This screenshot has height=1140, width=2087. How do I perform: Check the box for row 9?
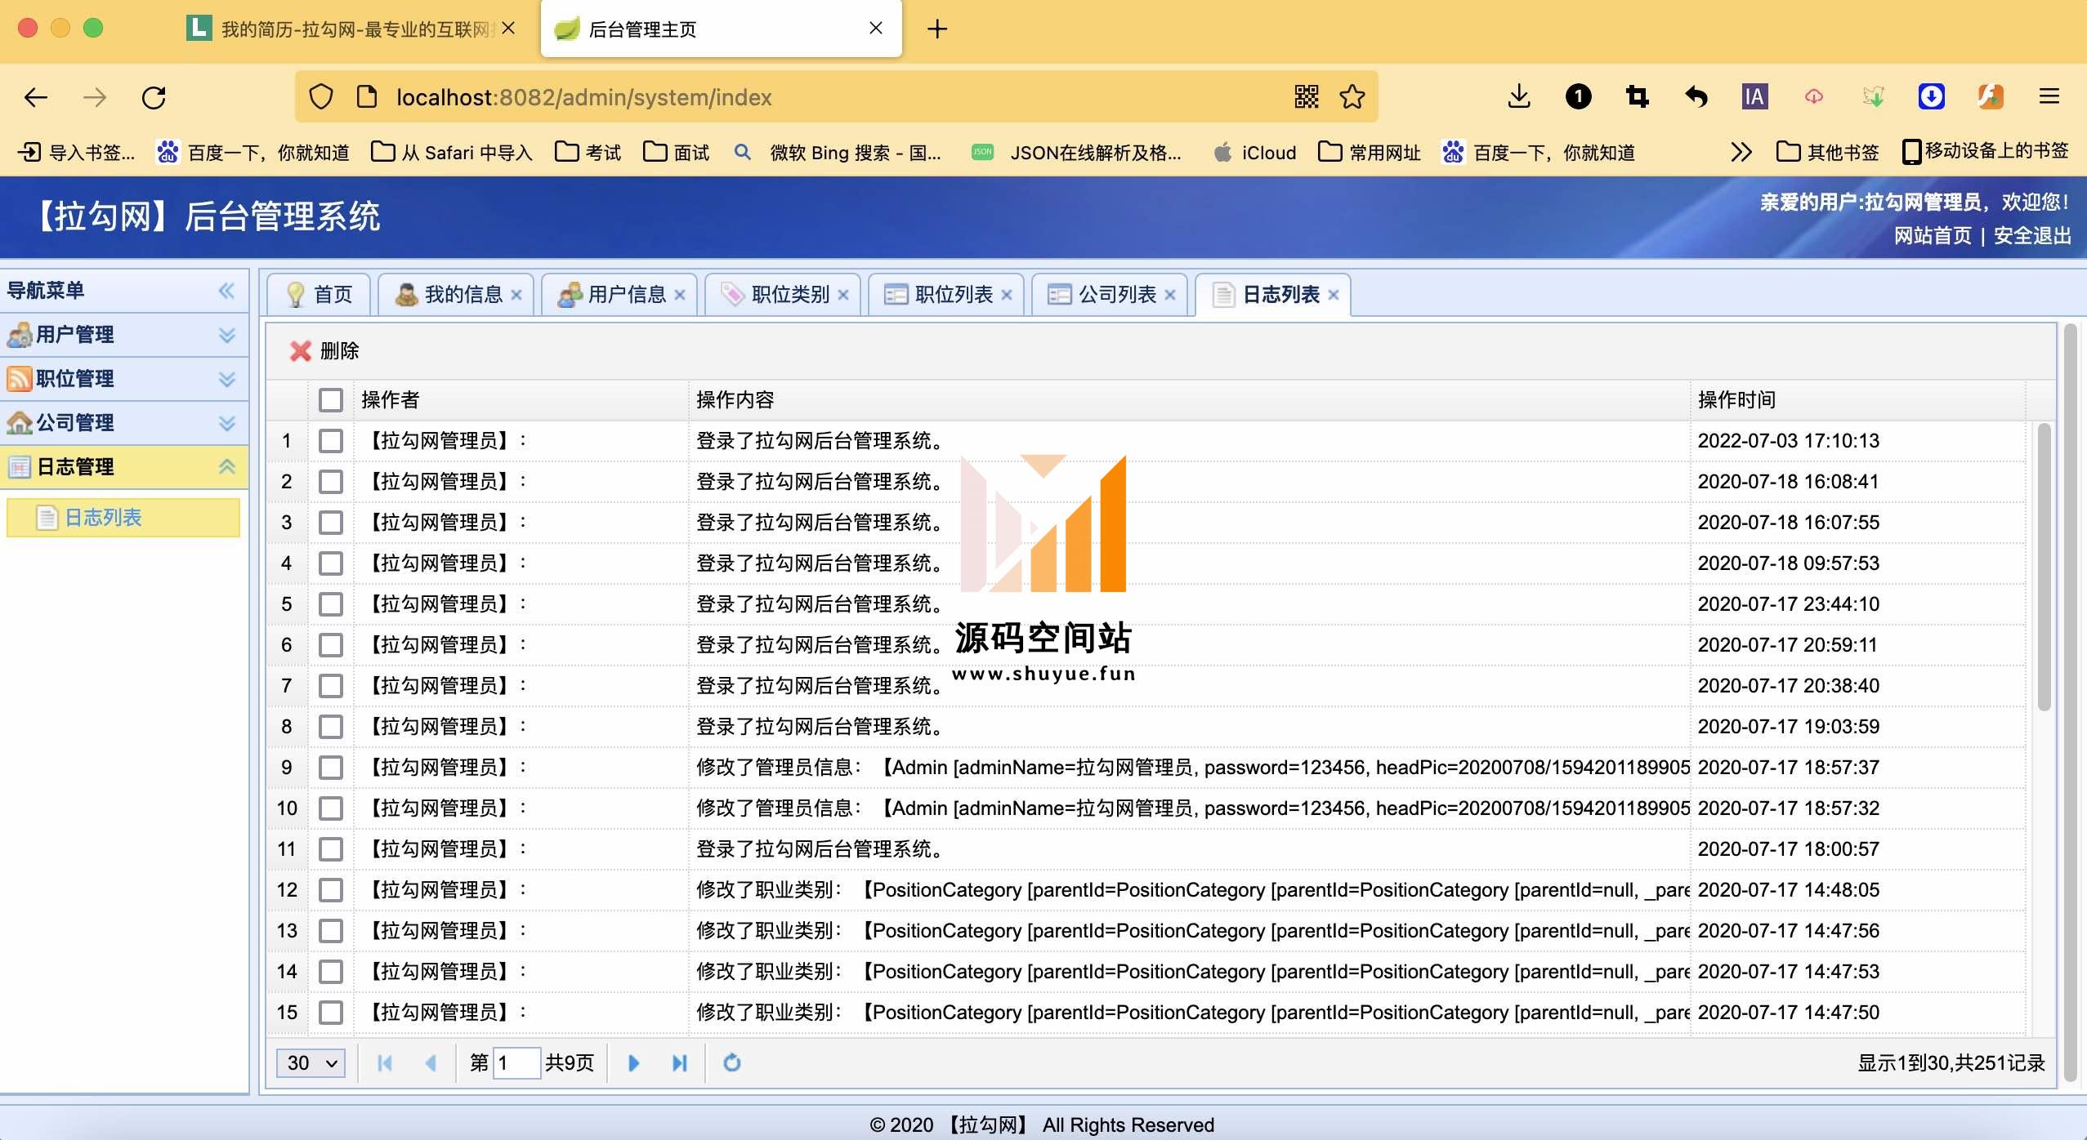[331, 768]
